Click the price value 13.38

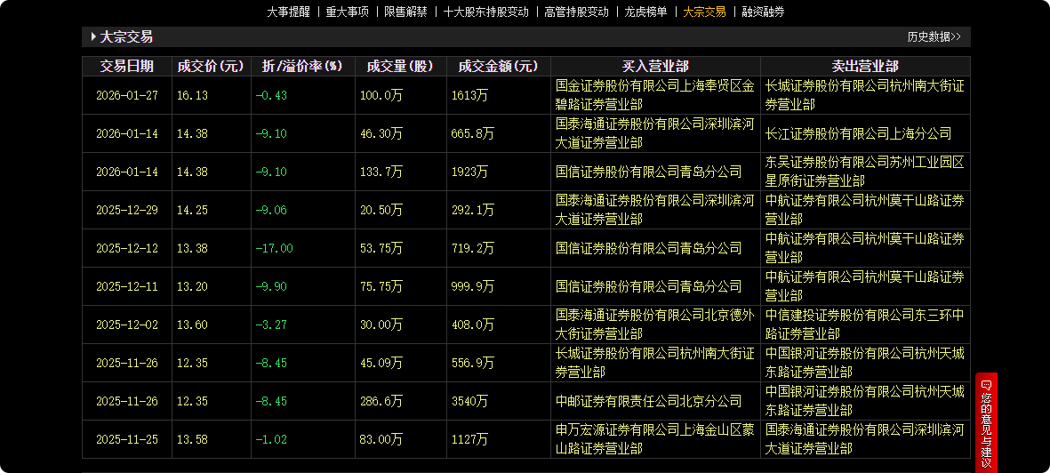tap(192, 248)
